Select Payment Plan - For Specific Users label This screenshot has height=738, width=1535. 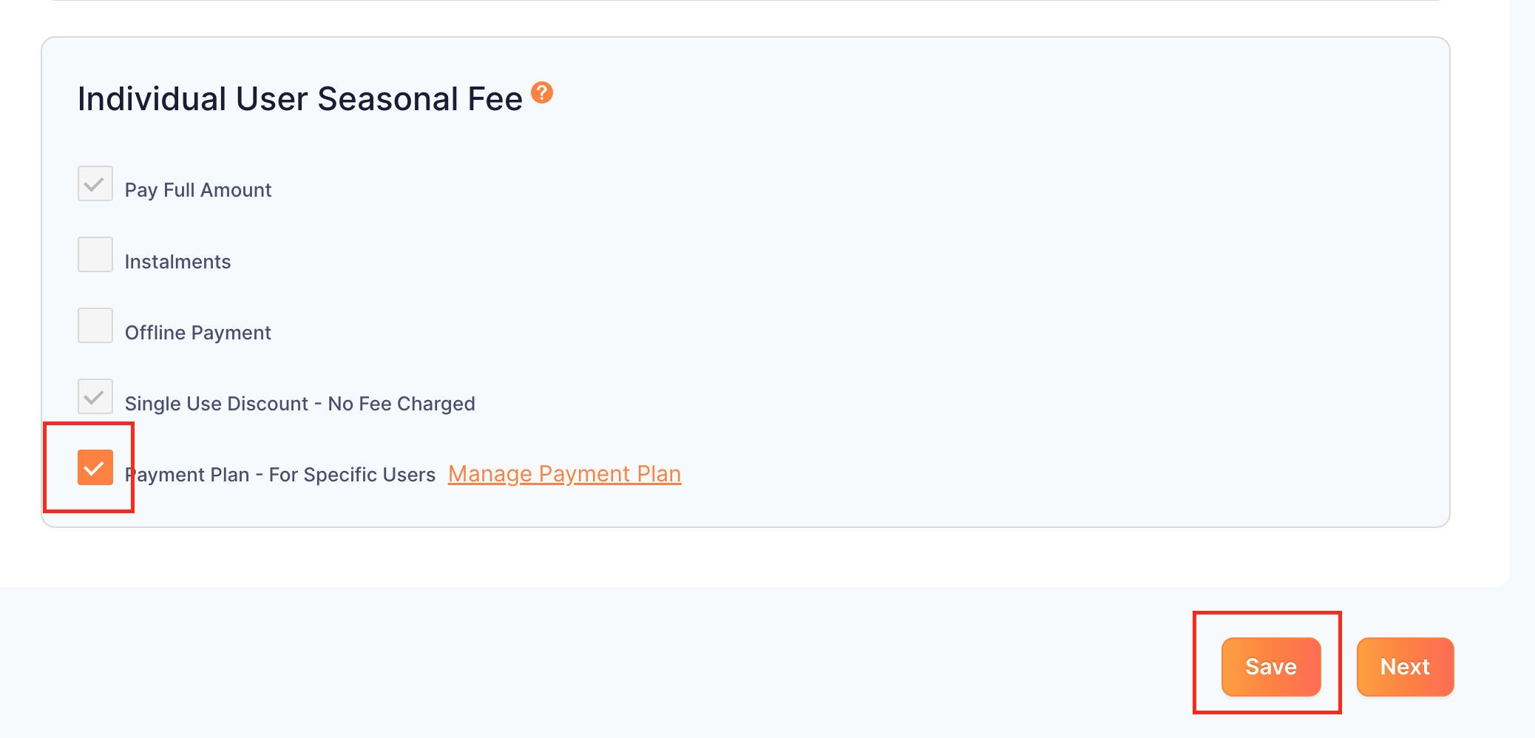(280, 475)
